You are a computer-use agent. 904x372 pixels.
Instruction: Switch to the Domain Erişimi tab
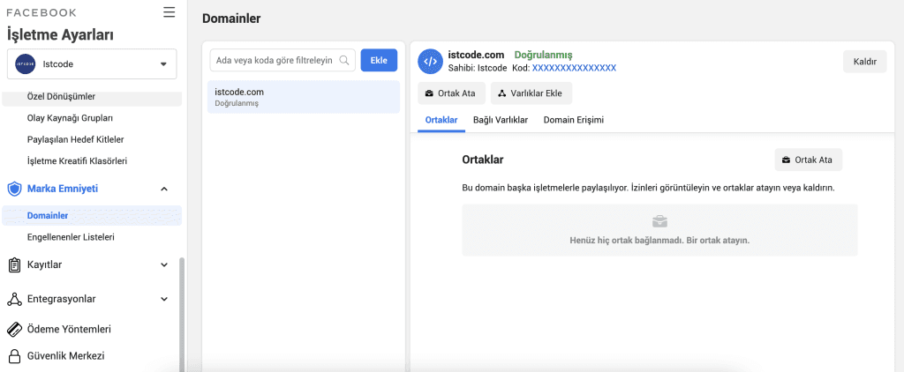pyautogui.click(x=573, y=120)
